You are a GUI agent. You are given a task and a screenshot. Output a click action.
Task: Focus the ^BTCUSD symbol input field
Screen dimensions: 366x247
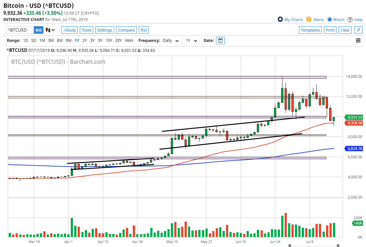click(x=20, y=30)
